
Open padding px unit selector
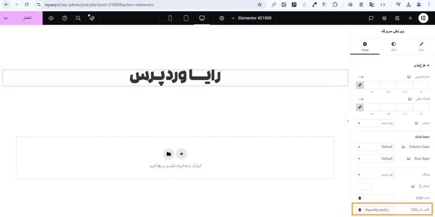[360, 99]
